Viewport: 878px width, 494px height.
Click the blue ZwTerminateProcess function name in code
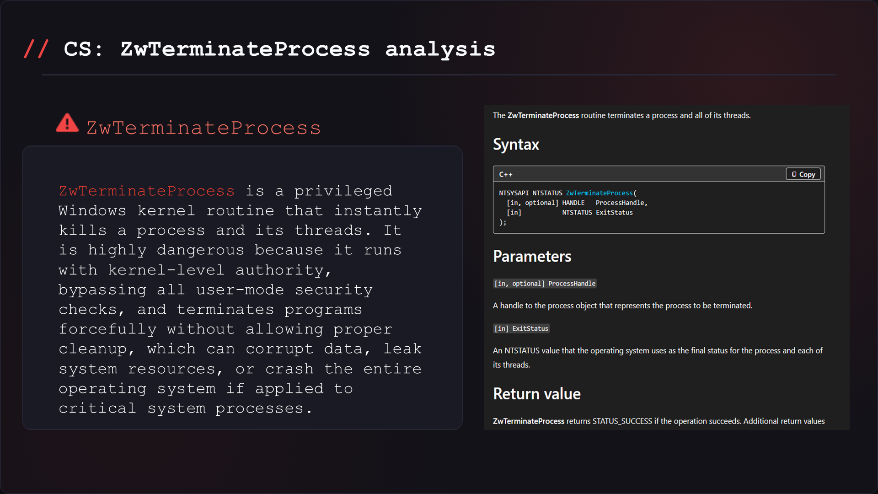tap(599, 193)
